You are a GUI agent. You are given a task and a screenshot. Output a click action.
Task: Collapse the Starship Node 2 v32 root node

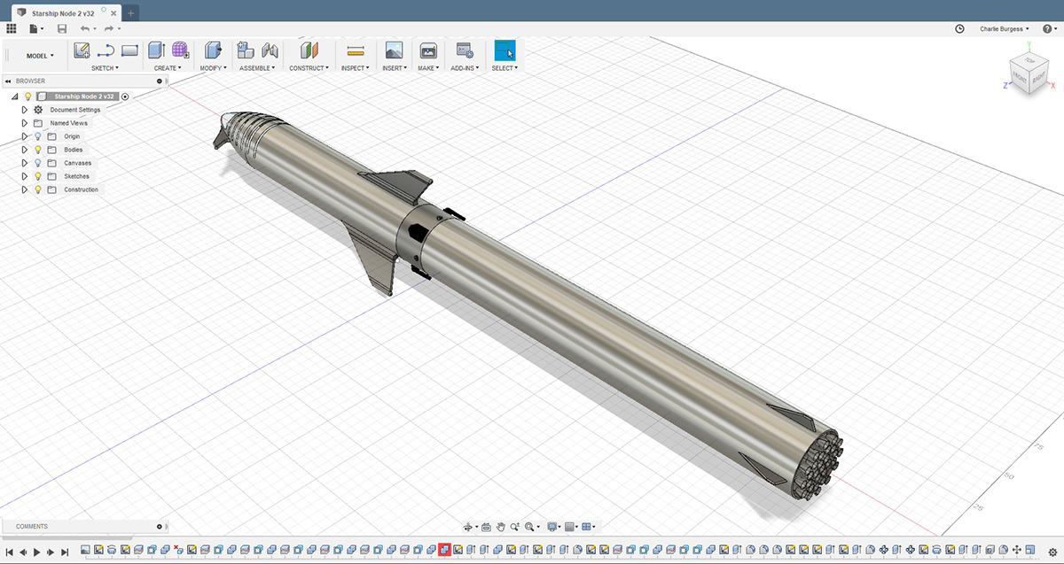(14, 97)
